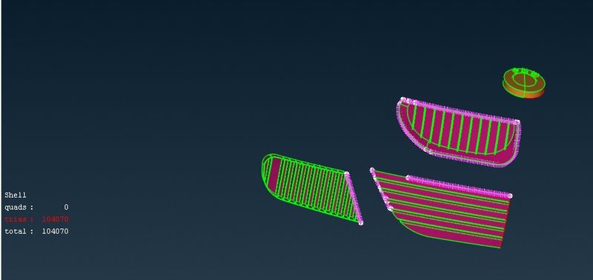Select the circular ring-shaped part
This screenshot has height=280, width=593.
pyautogui.click(x=524, y=83)
